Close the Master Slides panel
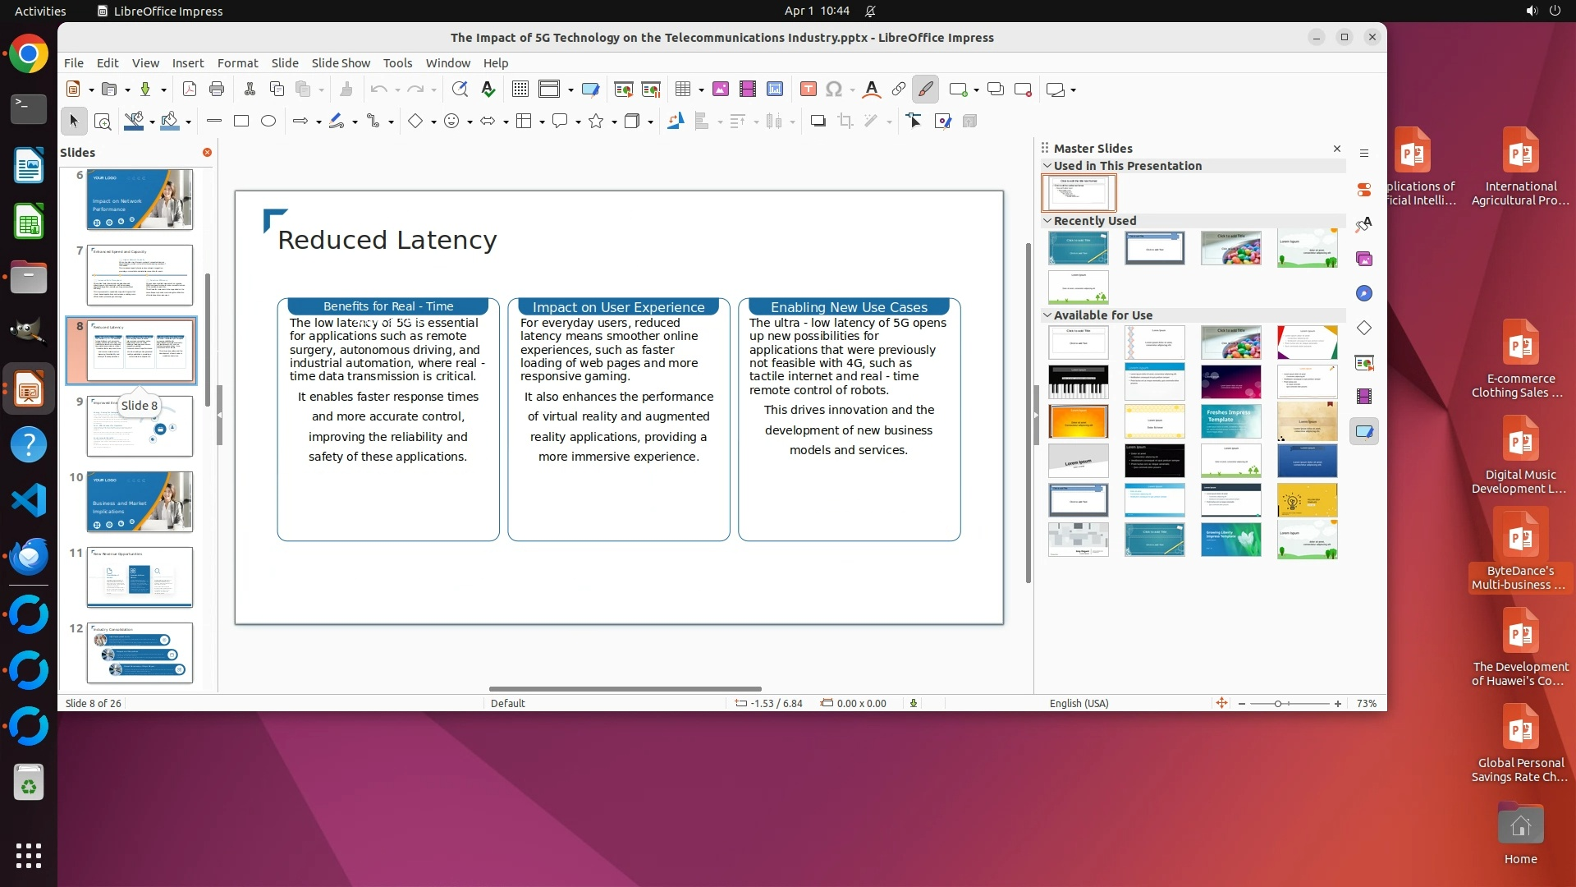 [1337, 149]
